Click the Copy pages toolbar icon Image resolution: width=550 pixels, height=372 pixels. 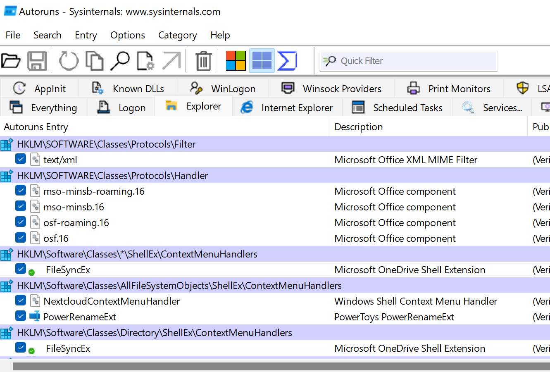pyautogui.click(x=95, y=61)
